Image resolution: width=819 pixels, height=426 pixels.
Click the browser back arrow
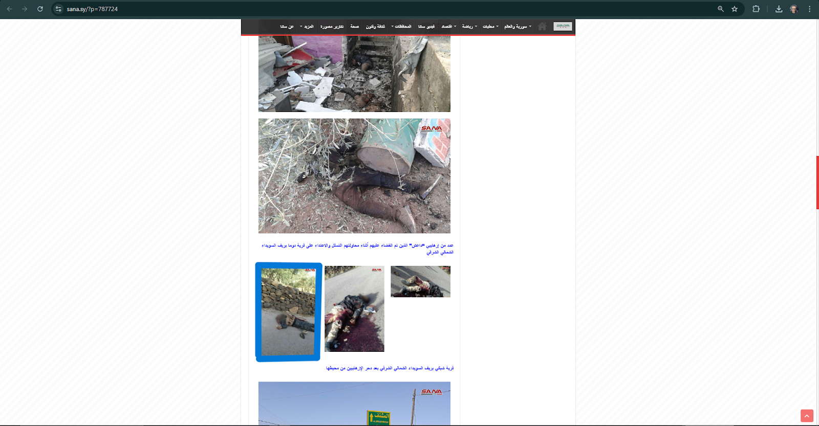(9, 9)
